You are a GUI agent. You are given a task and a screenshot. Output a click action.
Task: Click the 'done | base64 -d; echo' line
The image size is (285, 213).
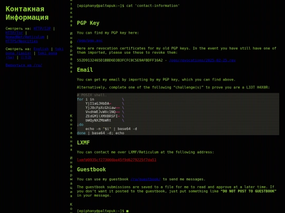(x=100, y=133)
